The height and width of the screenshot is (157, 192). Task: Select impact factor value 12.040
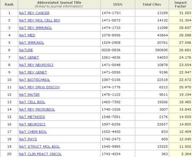click(185, 139)
